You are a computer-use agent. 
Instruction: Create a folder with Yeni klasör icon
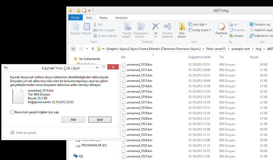click(182, 27)
